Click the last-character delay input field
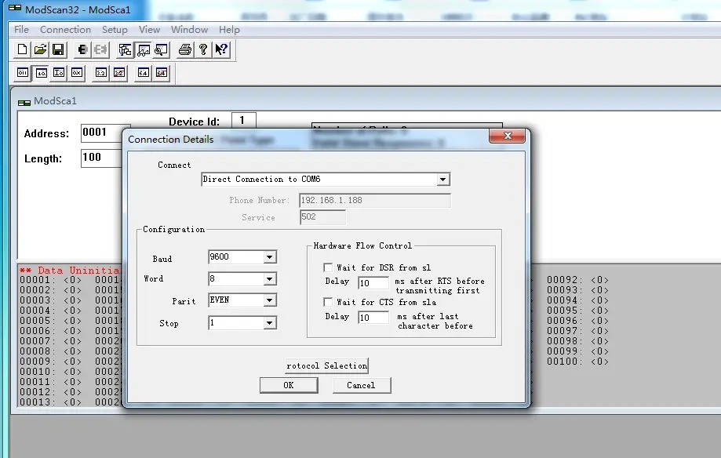Viewport: 721px width, 458px height. click(373, 318)
